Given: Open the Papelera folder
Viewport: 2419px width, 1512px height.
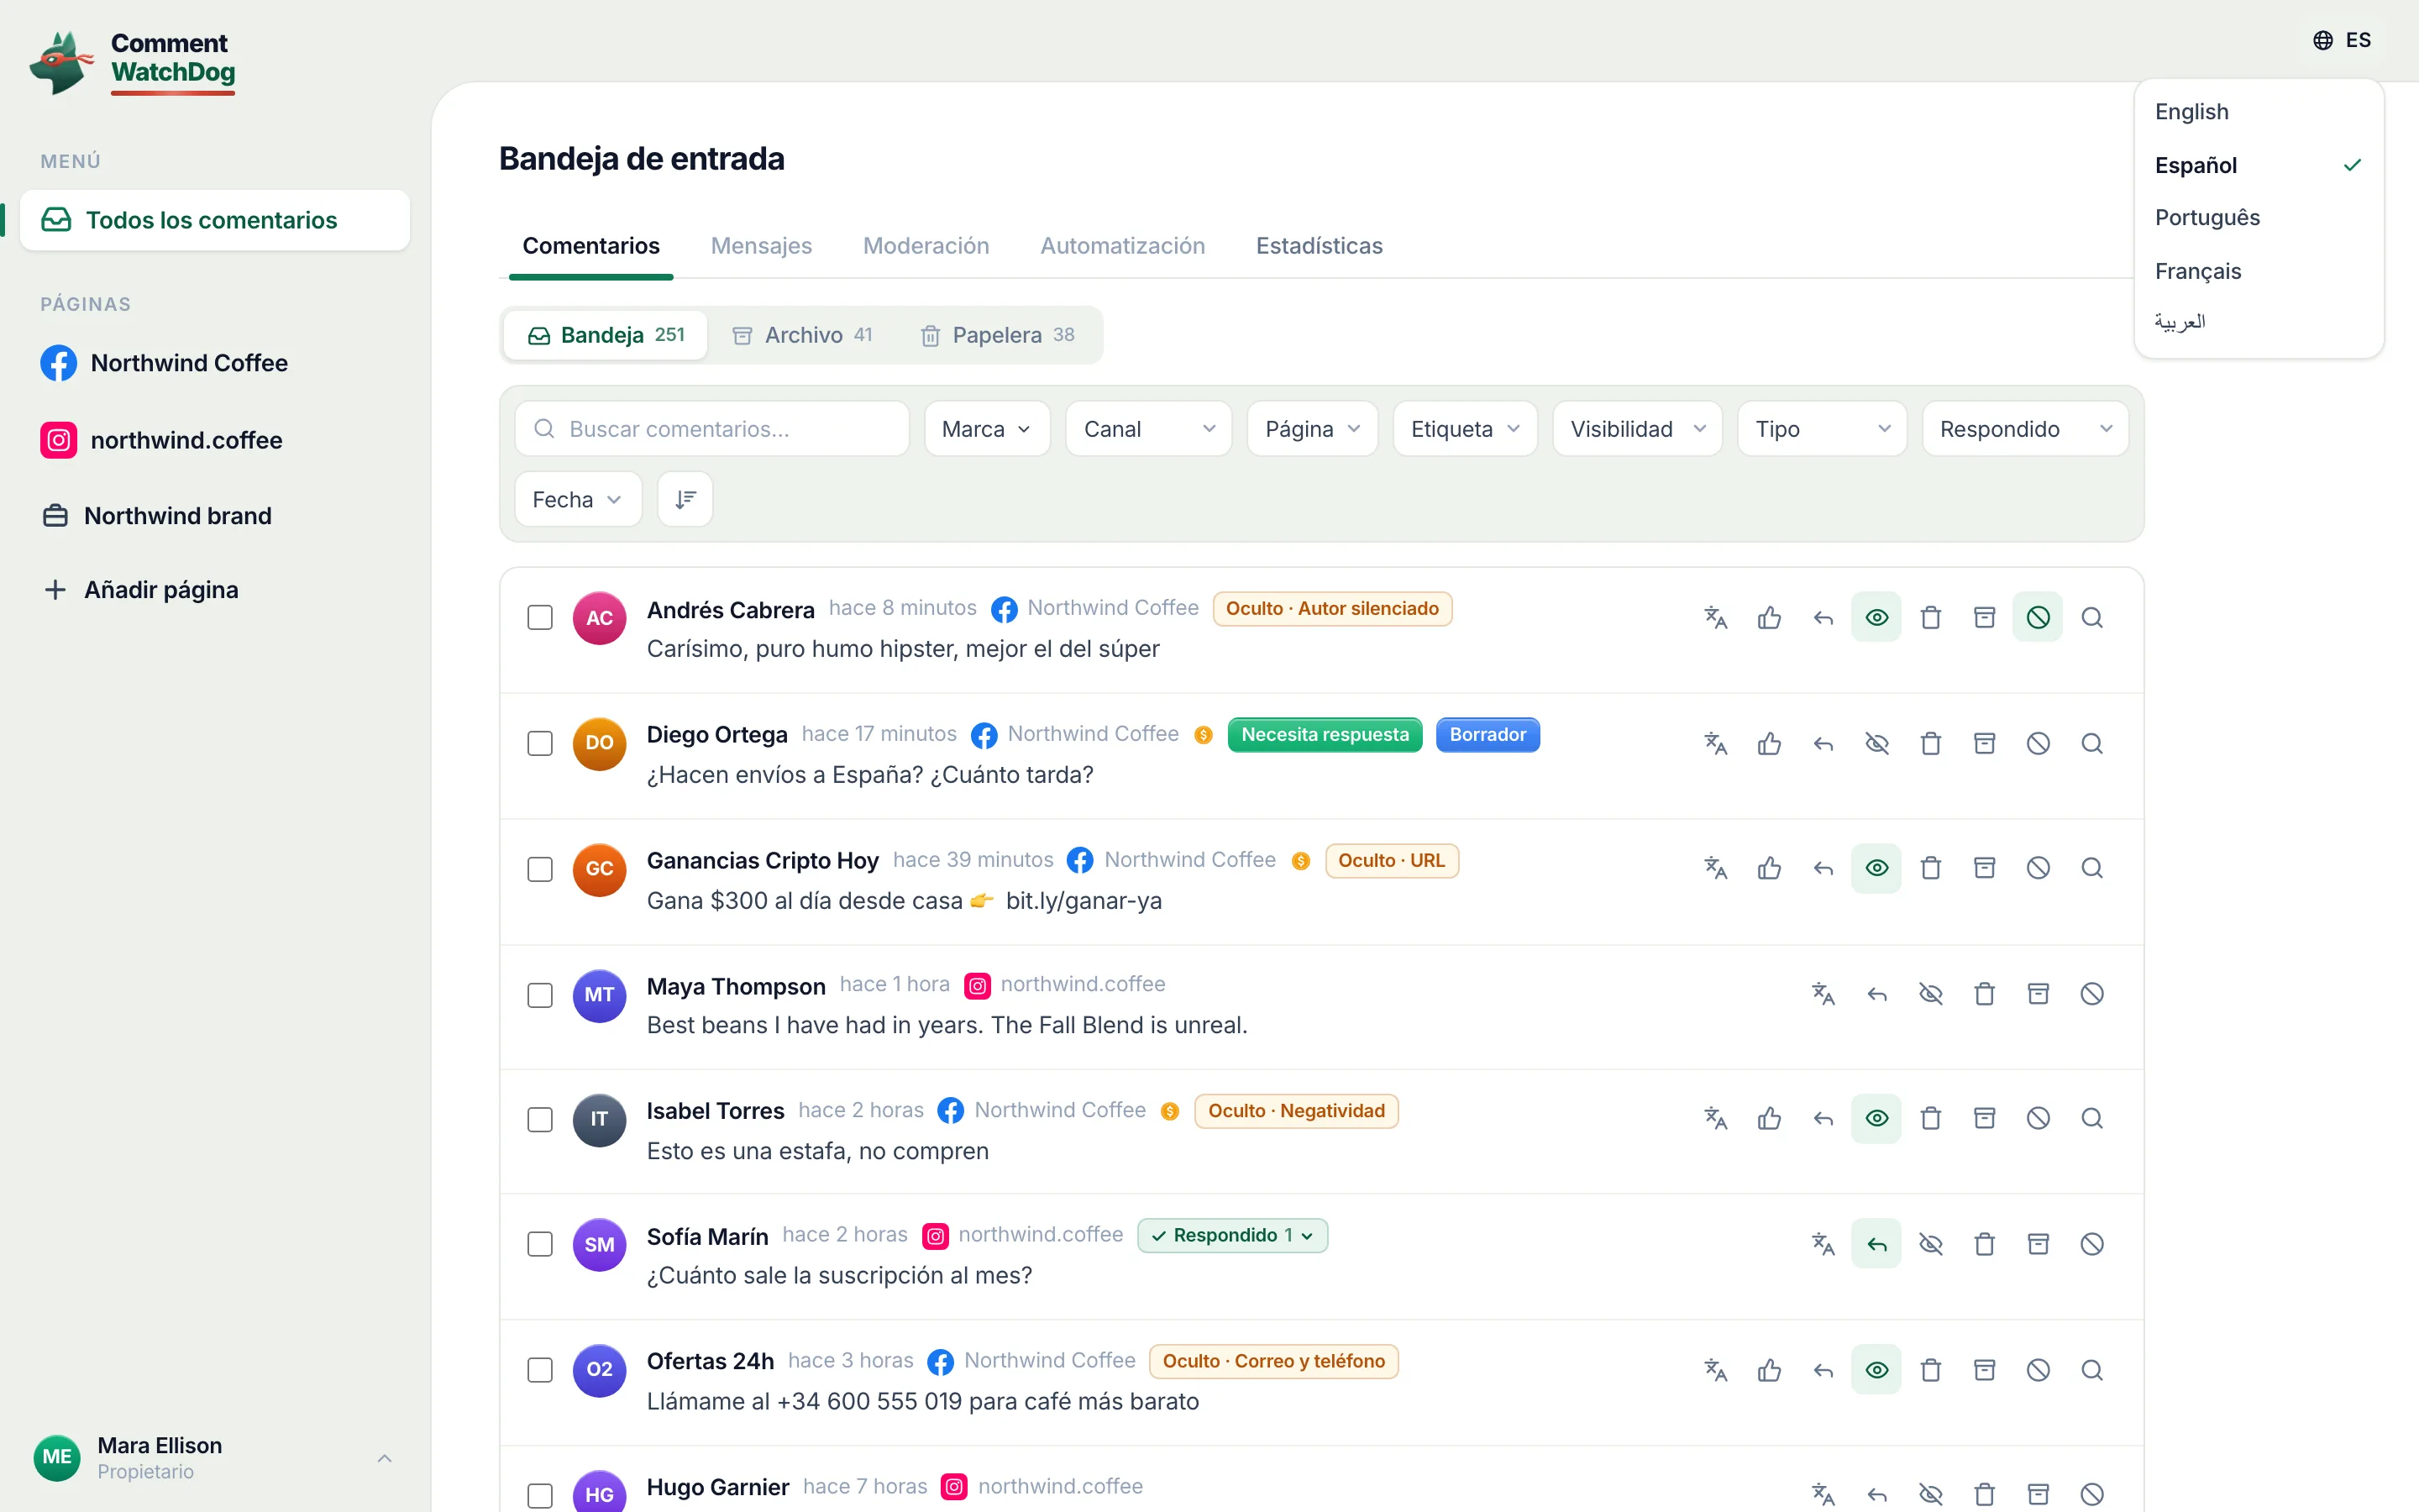Looking at the screenshot, I should pyautogui.click(x=997, y=335).
